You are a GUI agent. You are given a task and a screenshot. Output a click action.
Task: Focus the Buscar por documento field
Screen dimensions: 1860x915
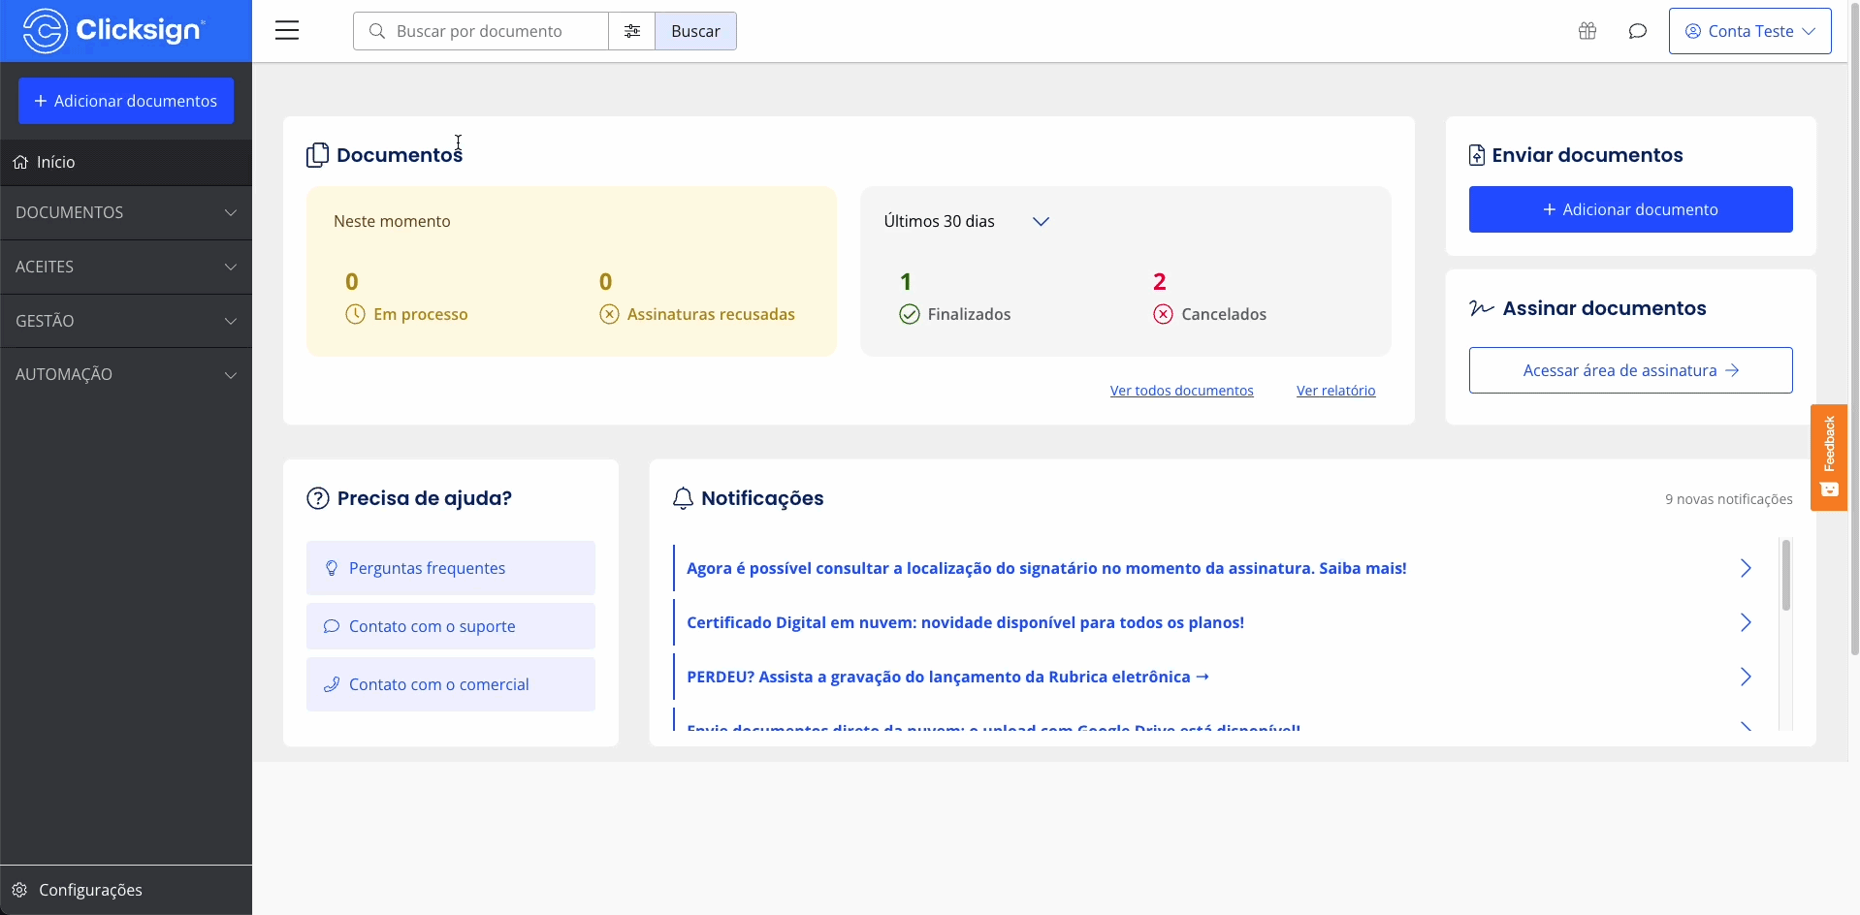pyautogui.click(x=481, y=31)
